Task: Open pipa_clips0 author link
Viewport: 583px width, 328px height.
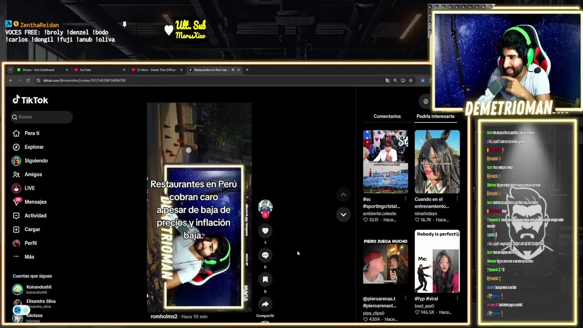Action: click(x=373, y=313)
